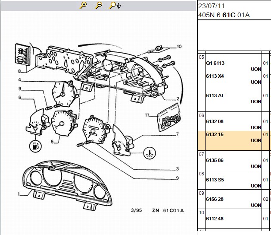Select highlighted part number 6132 15
The image size is (271, 235).
tap(215, 134)
